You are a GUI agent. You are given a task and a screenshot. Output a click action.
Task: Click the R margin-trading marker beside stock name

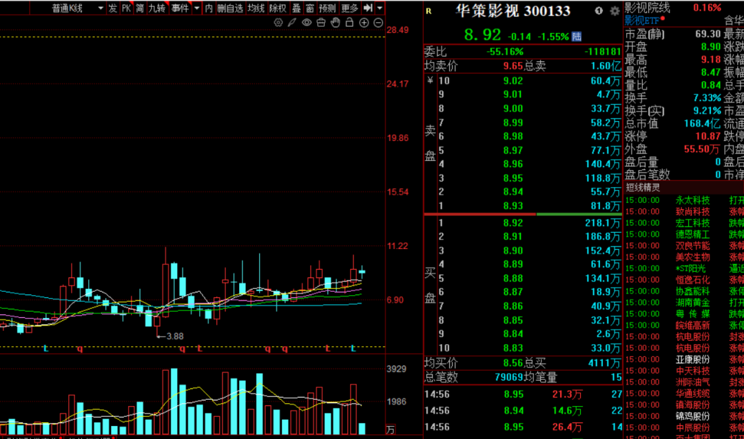(428, 11)
